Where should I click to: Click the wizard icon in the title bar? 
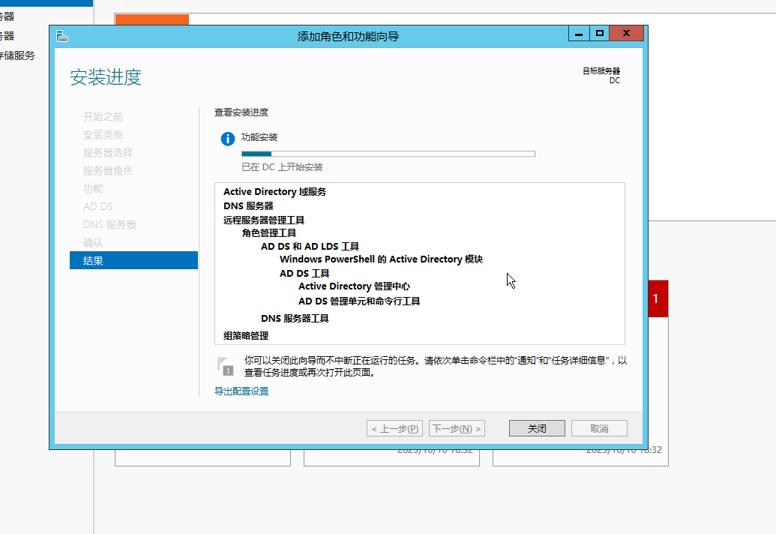62,36
